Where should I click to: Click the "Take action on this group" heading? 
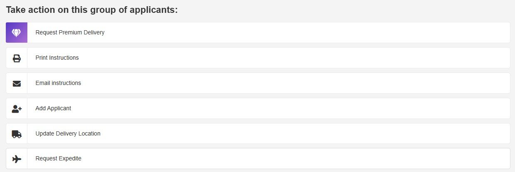[x=92, y=10]
